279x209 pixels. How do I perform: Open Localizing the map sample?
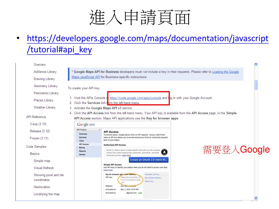(x=47, y=194)
